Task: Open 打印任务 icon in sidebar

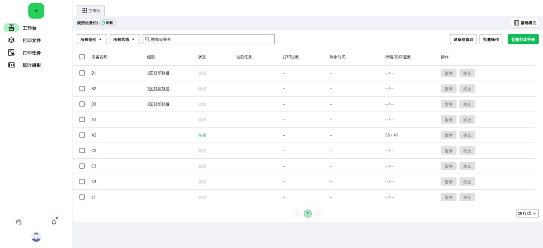Action: [12, 53]
